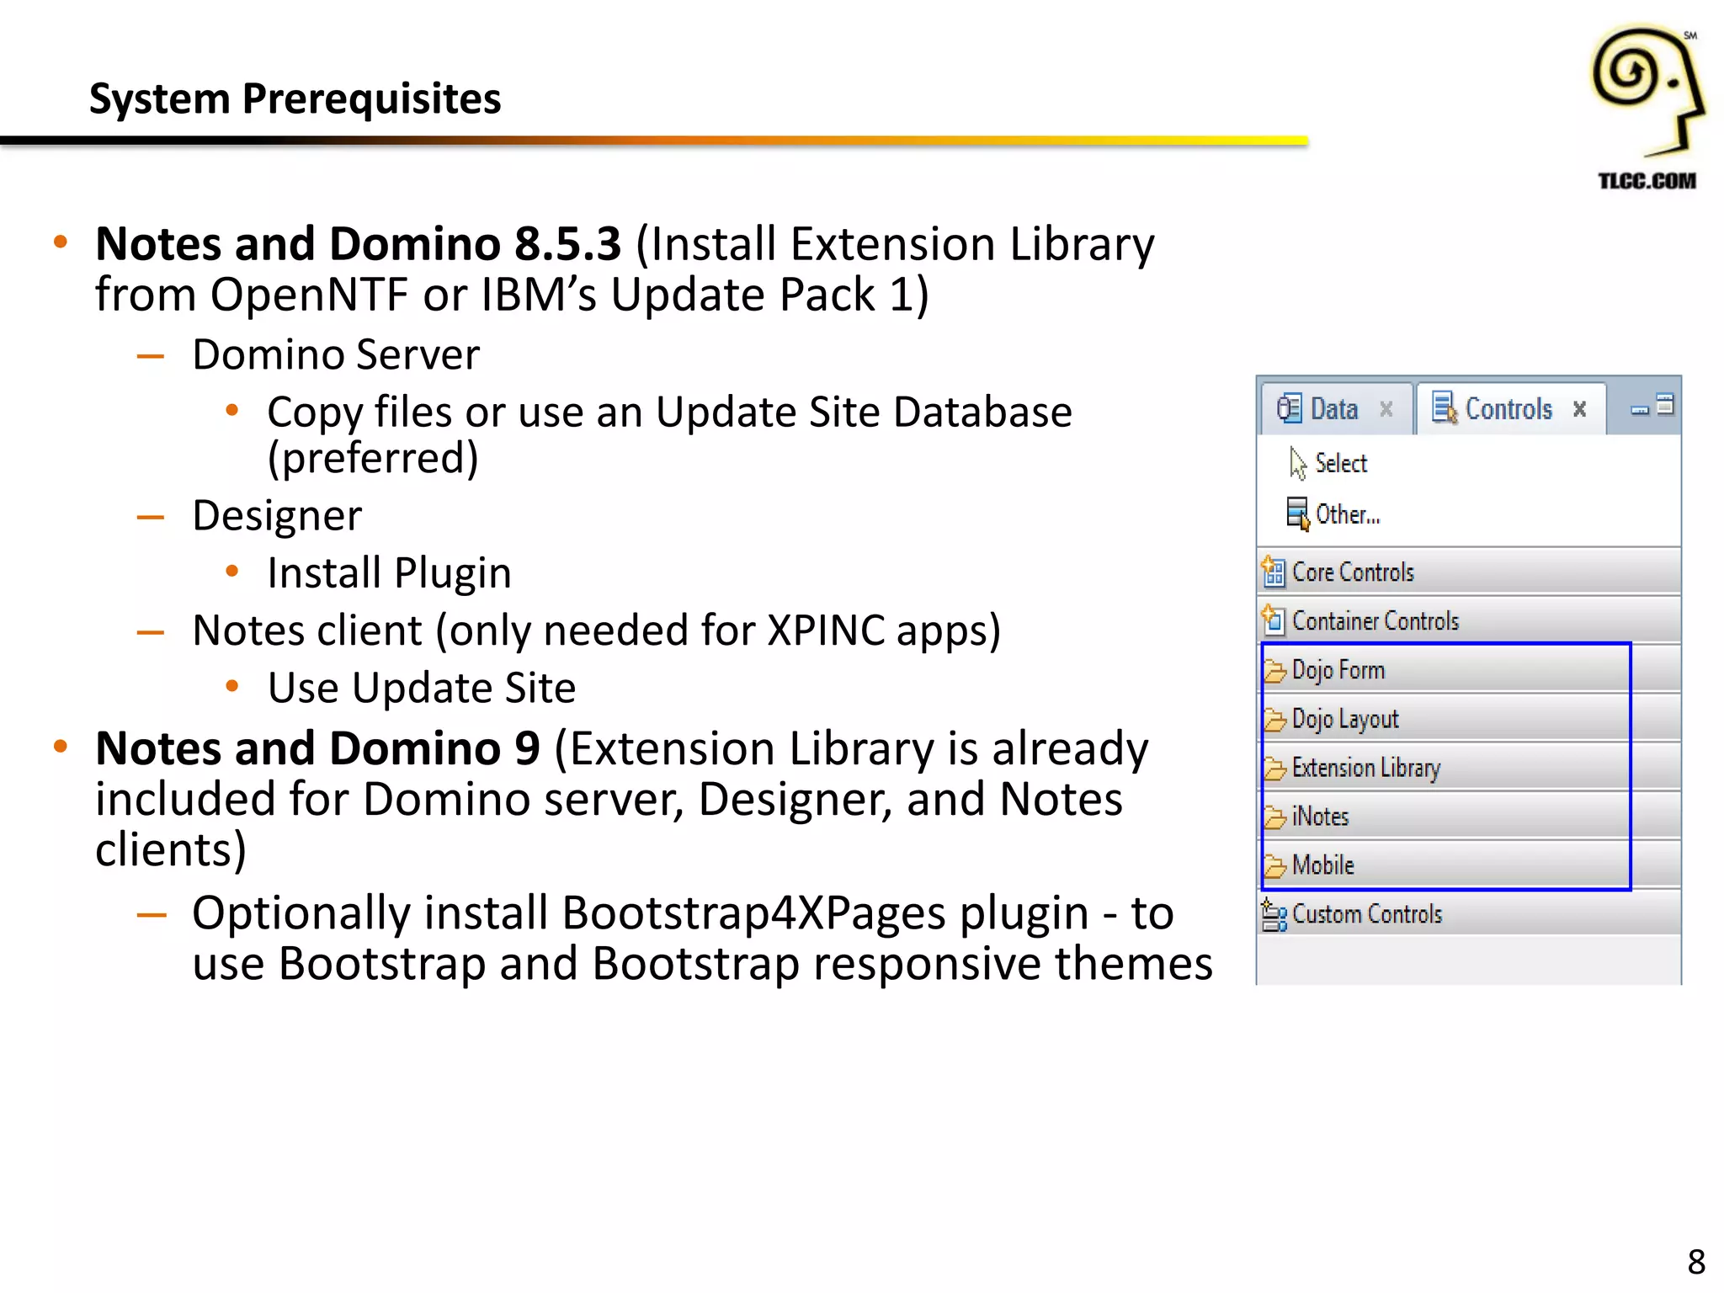This screenshot has width=1724, height=1293.
Task: Click the Controls tab icon
Action: [1445, 408]
